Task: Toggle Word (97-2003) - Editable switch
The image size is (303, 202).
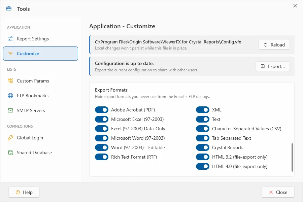Action: [102, 147]
